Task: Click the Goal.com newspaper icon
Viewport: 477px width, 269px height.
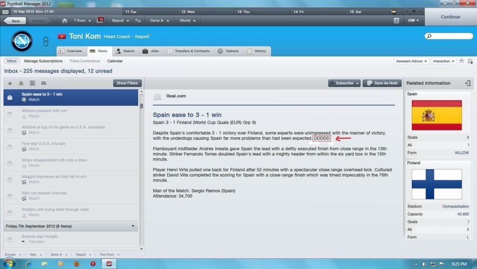Action: 157,96
